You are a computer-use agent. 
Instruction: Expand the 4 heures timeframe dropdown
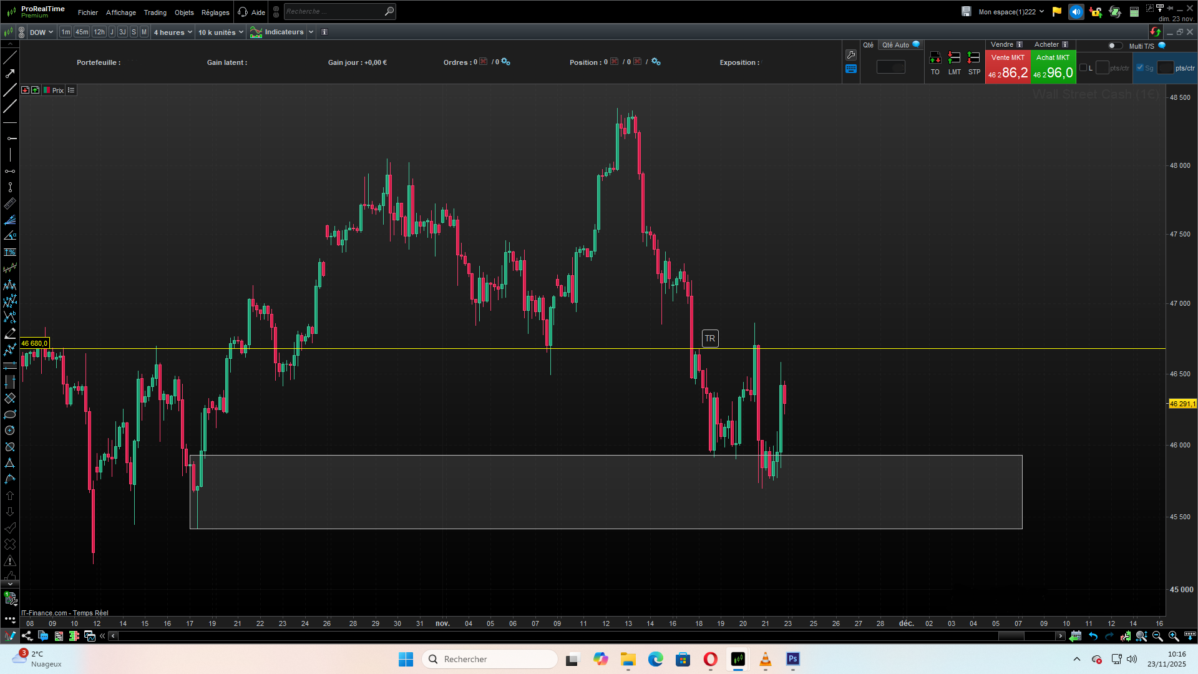(173, 32)
